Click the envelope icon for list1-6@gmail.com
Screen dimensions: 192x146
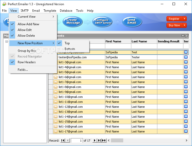point(55,77)
